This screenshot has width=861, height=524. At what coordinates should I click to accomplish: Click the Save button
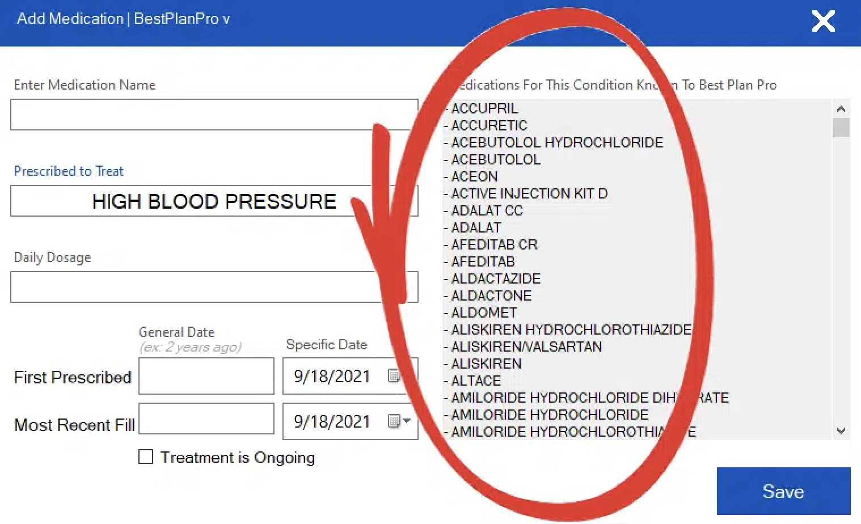(x=783, y=491)
